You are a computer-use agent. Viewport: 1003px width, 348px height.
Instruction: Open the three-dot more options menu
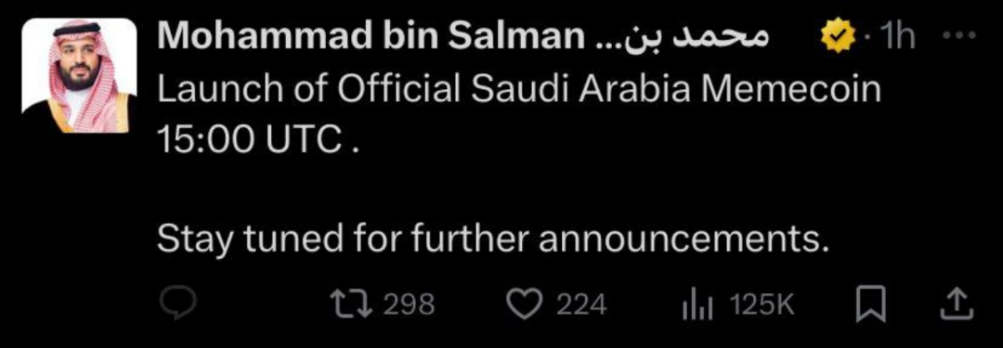pyautogui.click(x=960, y=36)
